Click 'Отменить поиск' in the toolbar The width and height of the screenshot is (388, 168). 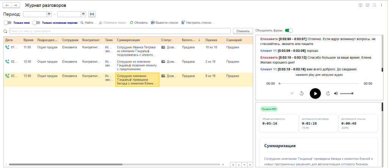113,23
